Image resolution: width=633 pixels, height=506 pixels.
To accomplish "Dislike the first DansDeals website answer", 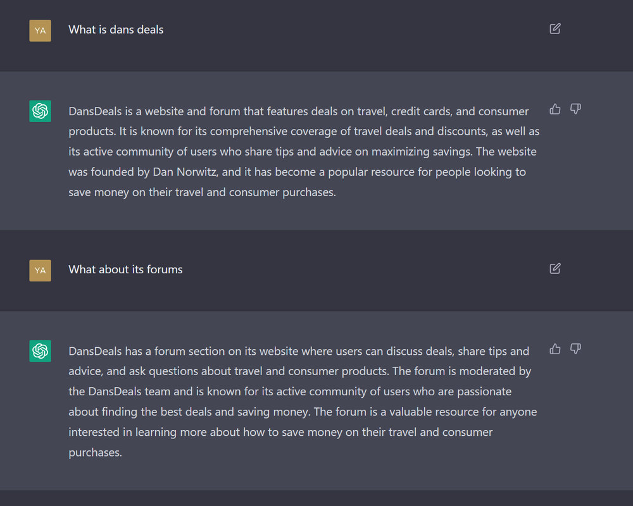I will (x=575, y=109).
